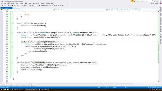Open the Team menu

click(x=26, y=4)
